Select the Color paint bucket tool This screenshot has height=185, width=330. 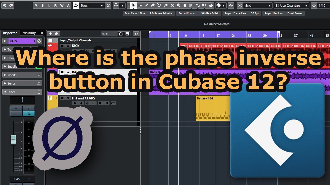211,5
